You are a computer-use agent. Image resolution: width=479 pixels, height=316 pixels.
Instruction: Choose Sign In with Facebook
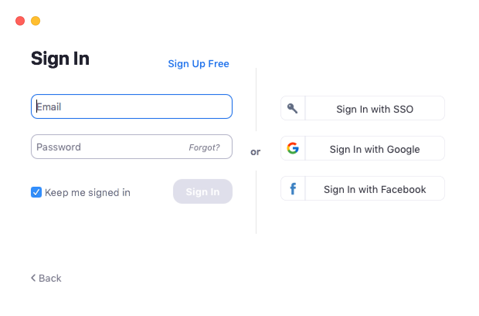tap(363, 189)
